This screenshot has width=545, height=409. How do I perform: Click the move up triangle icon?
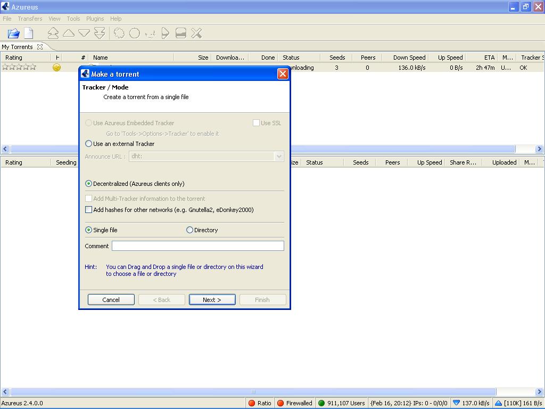pyautogui.click(x=69, y=34)
